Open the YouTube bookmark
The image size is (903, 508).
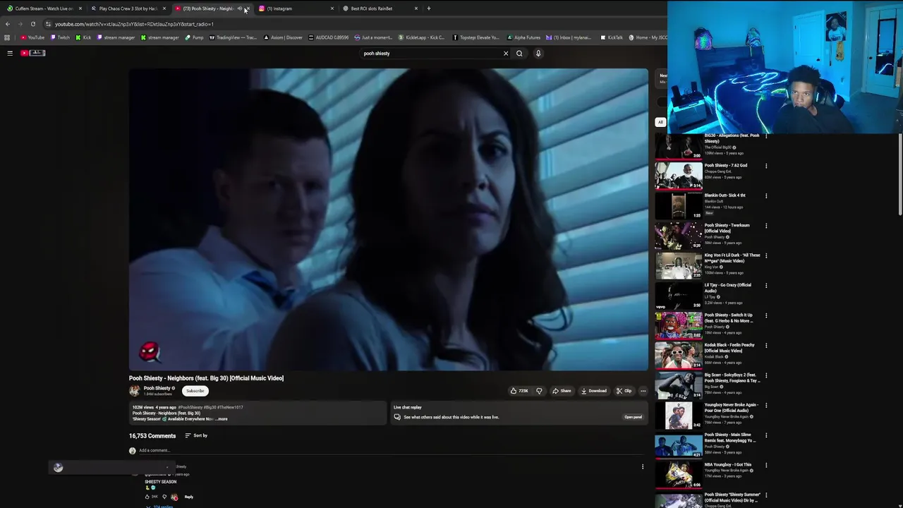[x=32, y=37]
